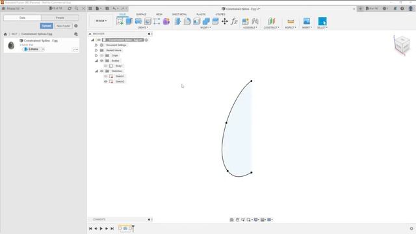Toggle the Data Panel grid icon
The height and width of the screenshot is (234, 416).
(90, 8)
